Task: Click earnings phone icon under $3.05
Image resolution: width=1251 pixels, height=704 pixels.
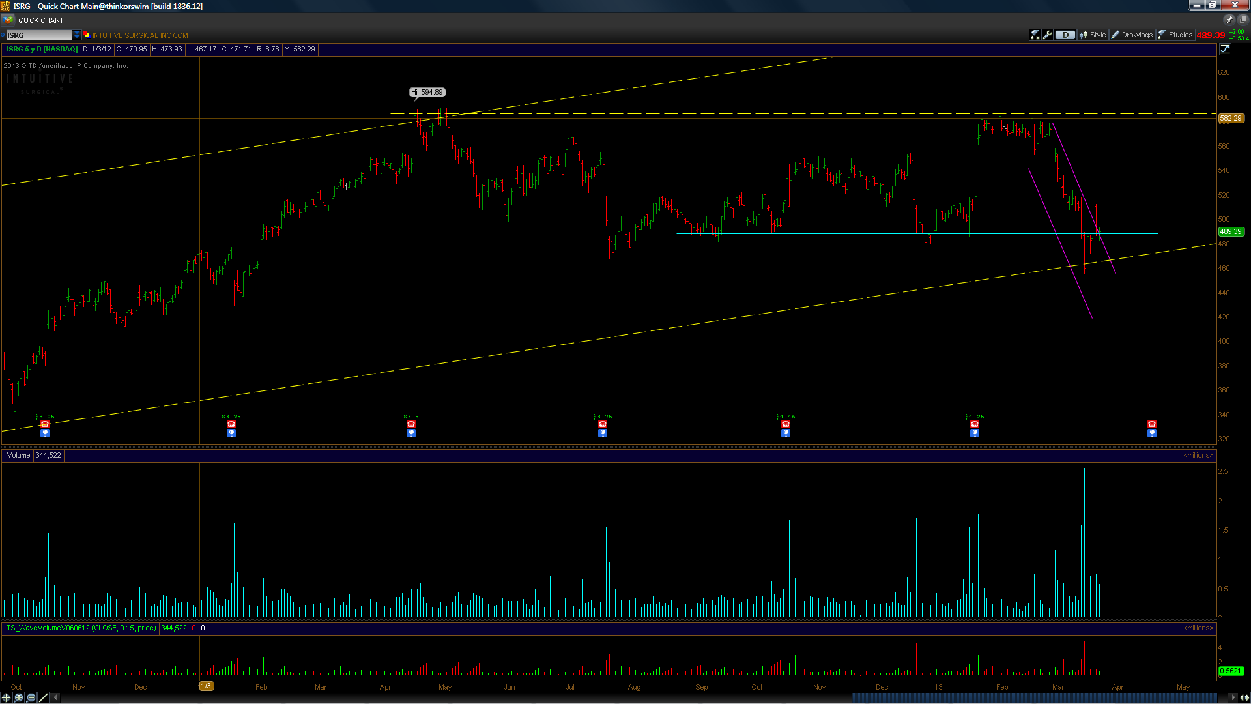Action: tap(45, 424)
